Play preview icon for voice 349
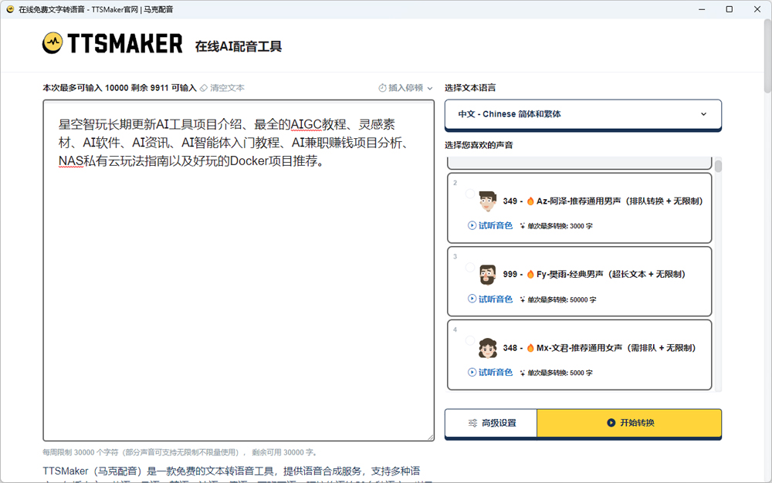 coord(472,225)
